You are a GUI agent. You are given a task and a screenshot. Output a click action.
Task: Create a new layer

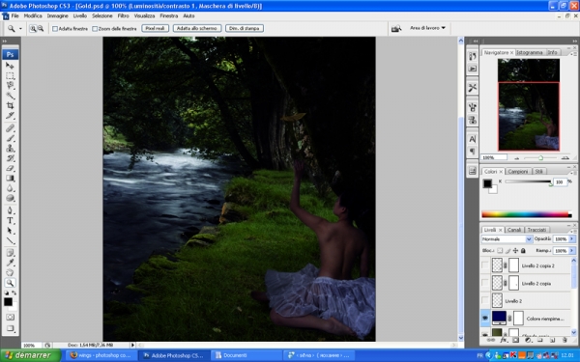pos(552,340)
